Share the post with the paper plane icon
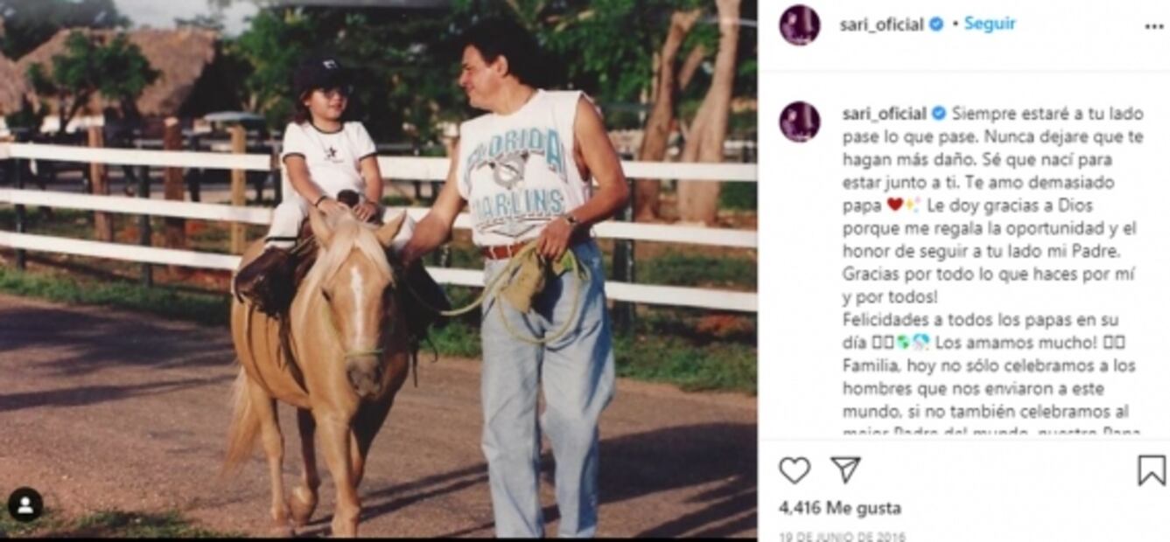The image size is (1170, 542). [844, 470]
